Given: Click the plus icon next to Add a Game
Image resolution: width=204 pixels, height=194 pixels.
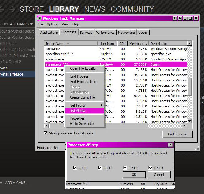Looking at the screenshot, I should point(1,183).
